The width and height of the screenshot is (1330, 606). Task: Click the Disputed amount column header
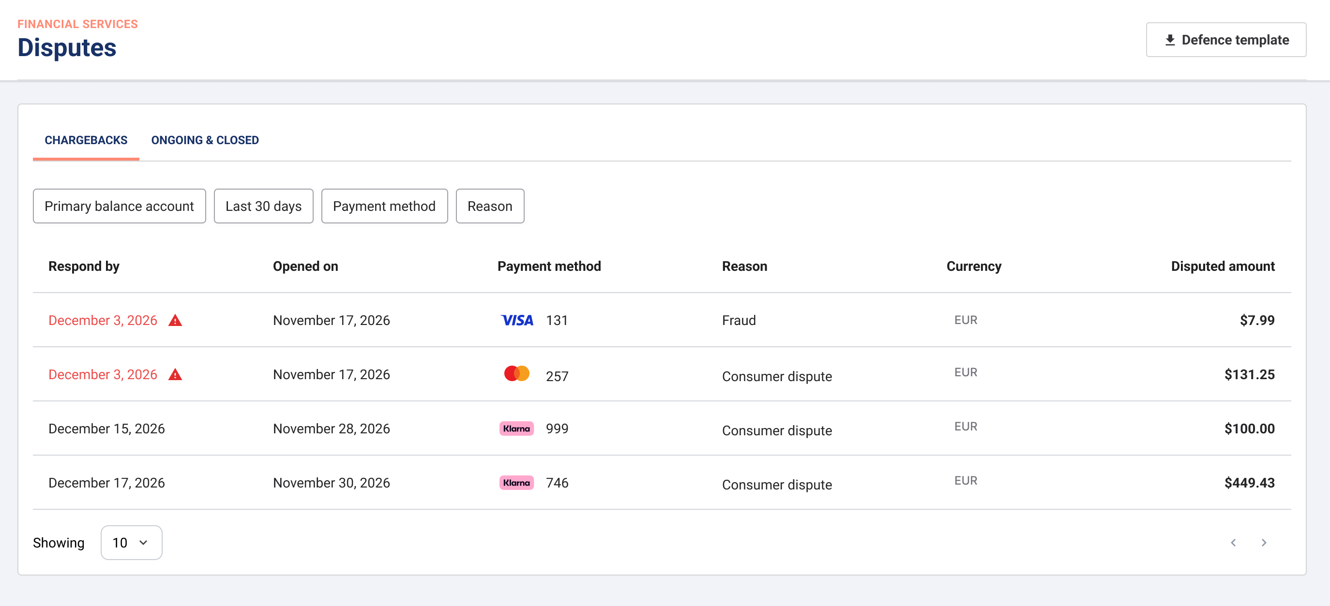1222,266
